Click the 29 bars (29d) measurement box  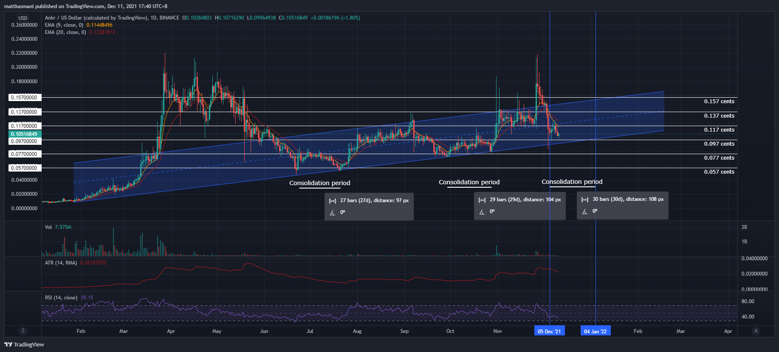tap(519, 206)
